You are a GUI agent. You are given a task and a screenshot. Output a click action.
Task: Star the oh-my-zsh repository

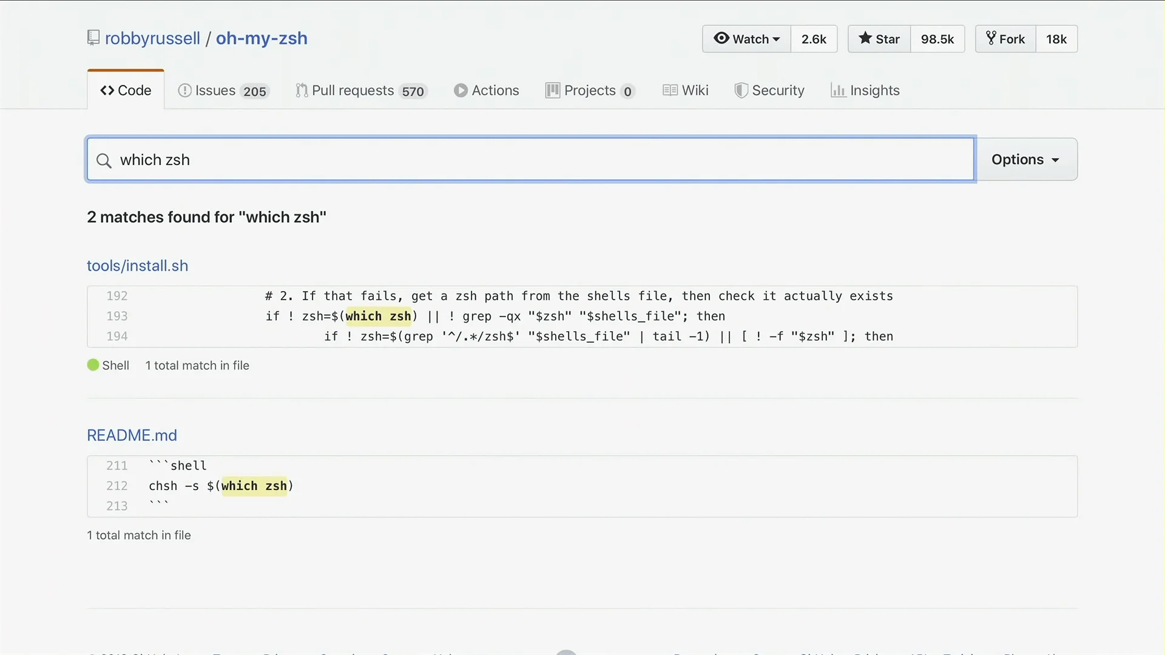click(x=879, y=39)
